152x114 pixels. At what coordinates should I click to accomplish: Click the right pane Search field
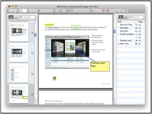[136, 17]
